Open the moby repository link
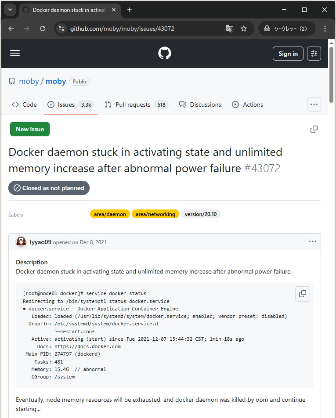Image resolution: width=336 pixels, height=418 pixels. point(55,81)
